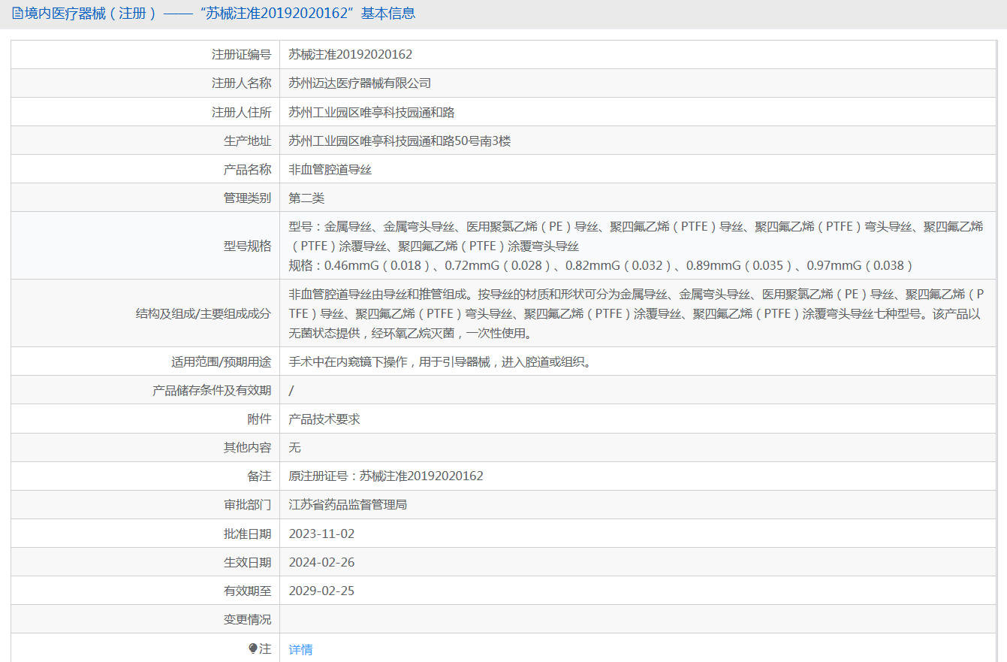The image size is (1007, 662).
Task: Click the page heading 境内医疗器械（注册）基本信息
Action: [x=220, y=14]
